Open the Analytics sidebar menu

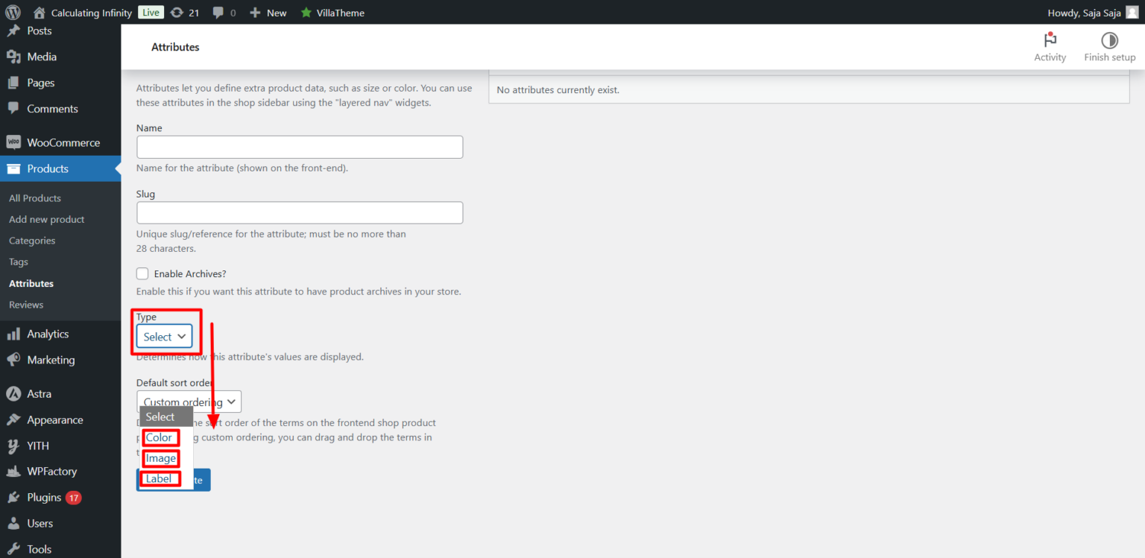48,334
